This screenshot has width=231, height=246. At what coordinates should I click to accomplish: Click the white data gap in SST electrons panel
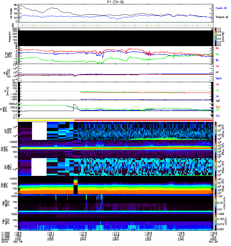(39, 167)
